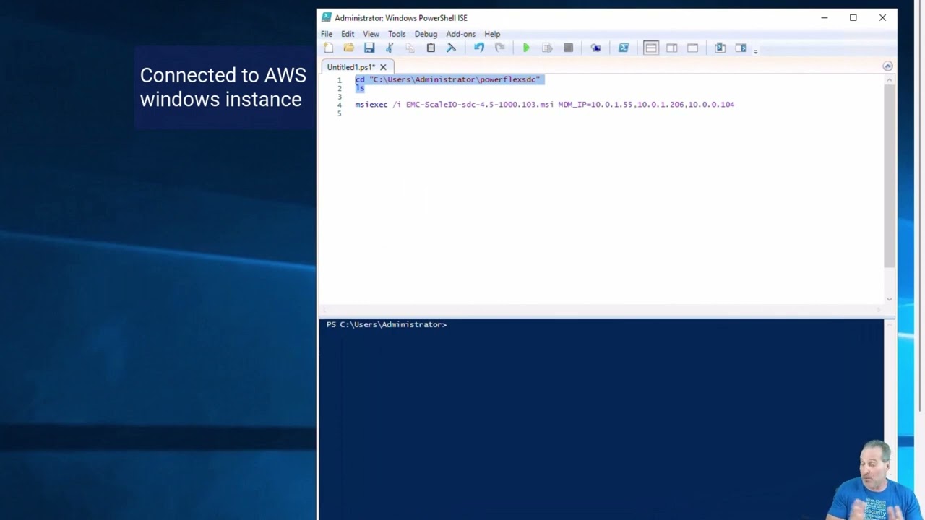The height and width of the screenshot is (520, 925).
Task: Open the File menu
Action: point(327,34)
